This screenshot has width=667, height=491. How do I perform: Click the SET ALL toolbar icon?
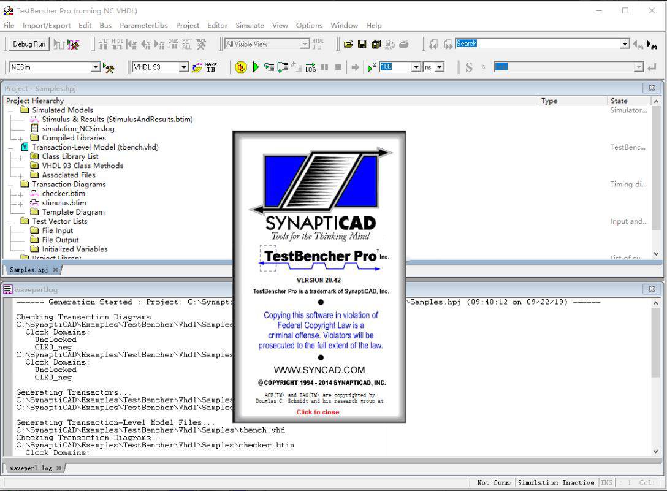pos(187,44)
